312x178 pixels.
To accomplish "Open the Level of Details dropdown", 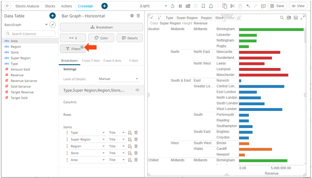I will tap(119, 79).
